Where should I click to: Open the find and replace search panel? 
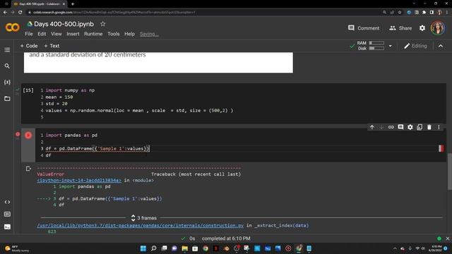coord(7,66)
